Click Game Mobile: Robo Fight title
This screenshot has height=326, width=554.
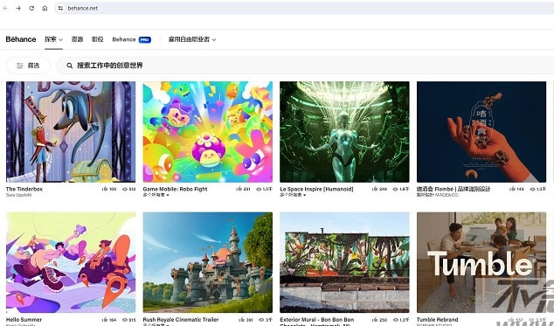pyautogui.click(x=176, y=189)
